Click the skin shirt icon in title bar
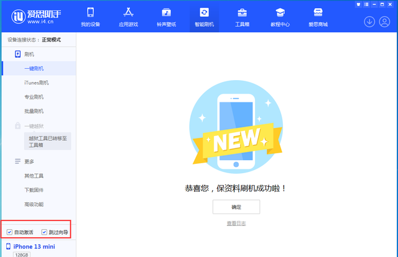Viewport: 398px width, 257px height. [x=358, y=4]
